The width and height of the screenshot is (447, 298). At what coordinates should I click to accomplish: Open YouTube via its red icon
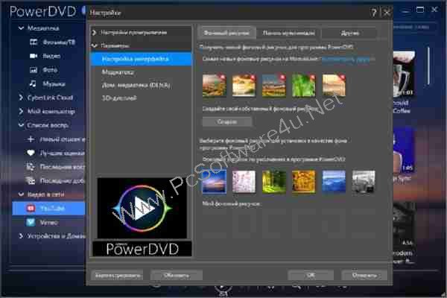coord(31,208)
